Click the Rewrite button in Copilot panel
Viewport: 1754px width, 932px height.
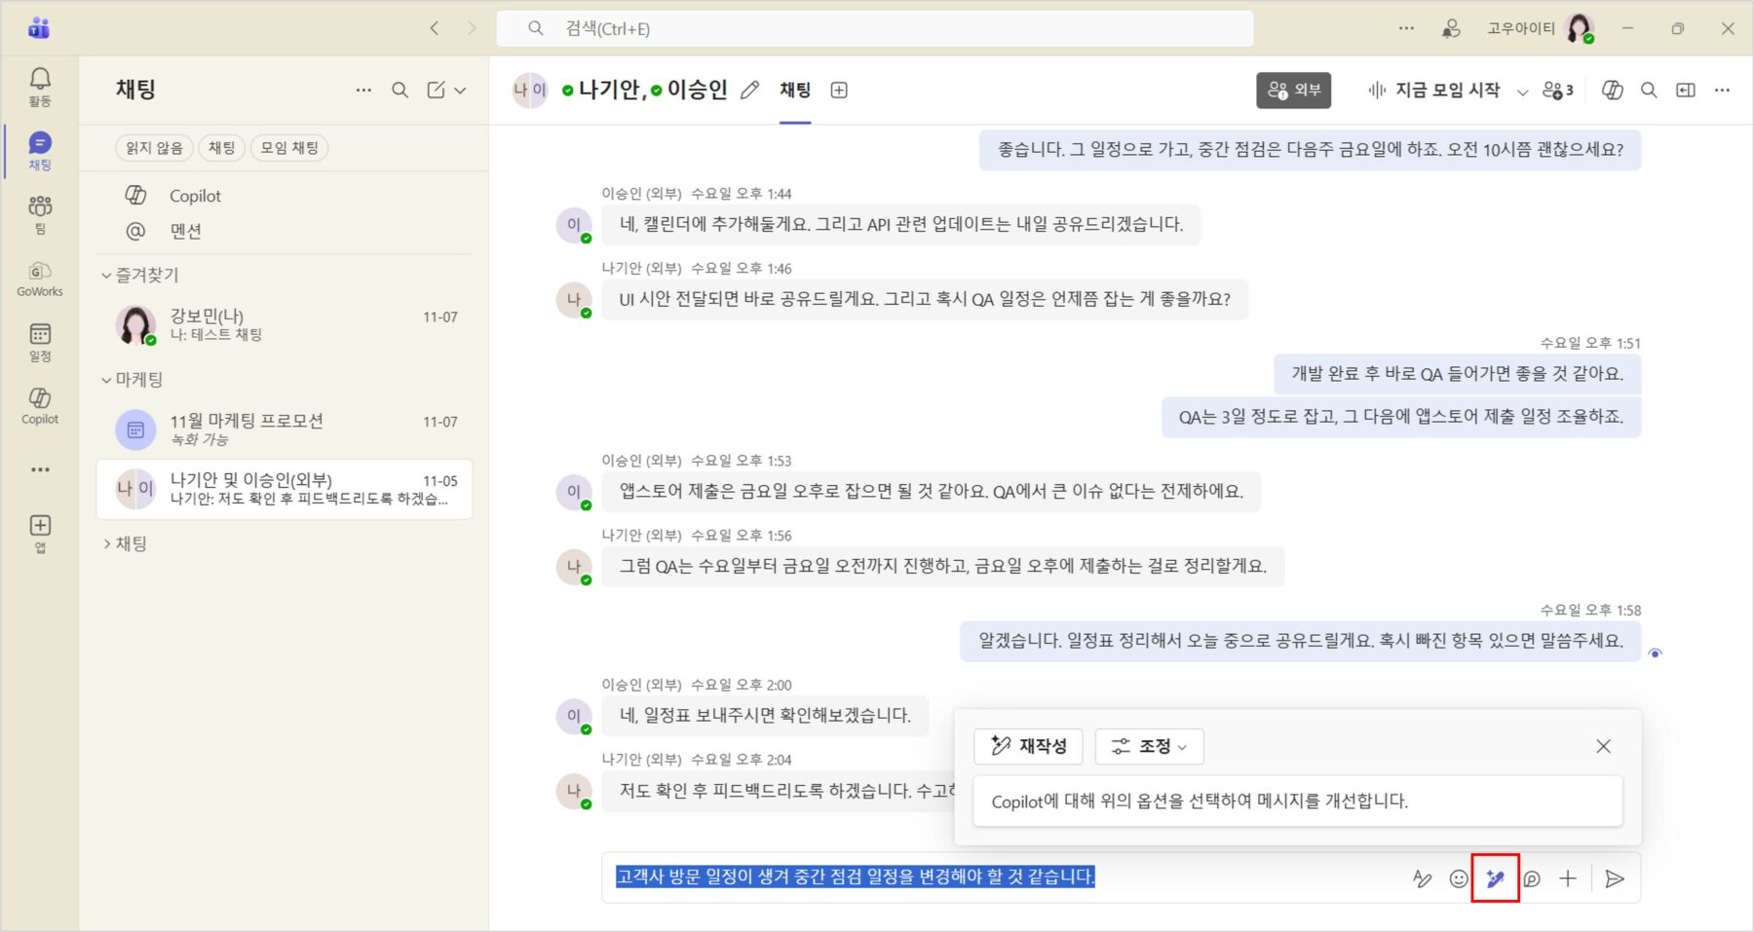pyautogui.click(x=1028, y=746)
